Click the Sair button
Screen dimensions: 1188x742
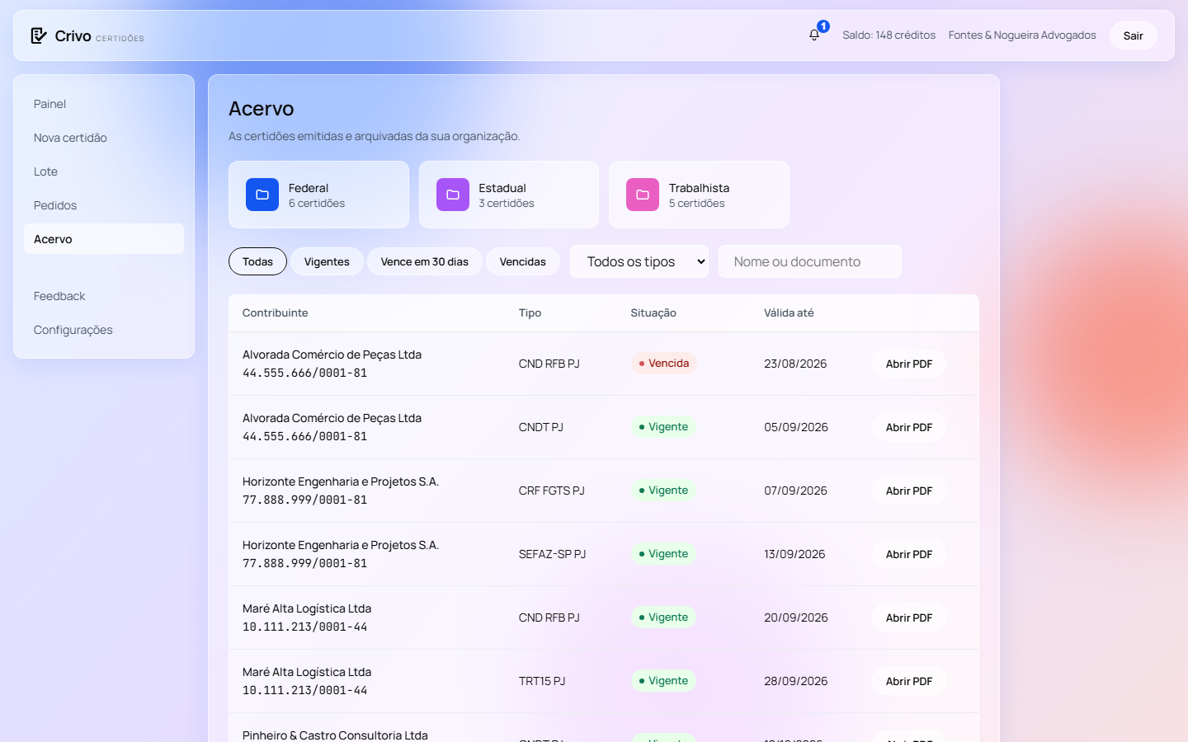click(1133, 35)
